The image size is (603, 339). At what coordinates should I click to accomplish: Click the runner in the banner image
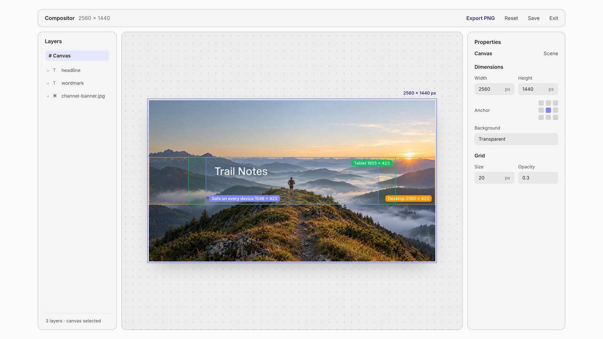291,186
